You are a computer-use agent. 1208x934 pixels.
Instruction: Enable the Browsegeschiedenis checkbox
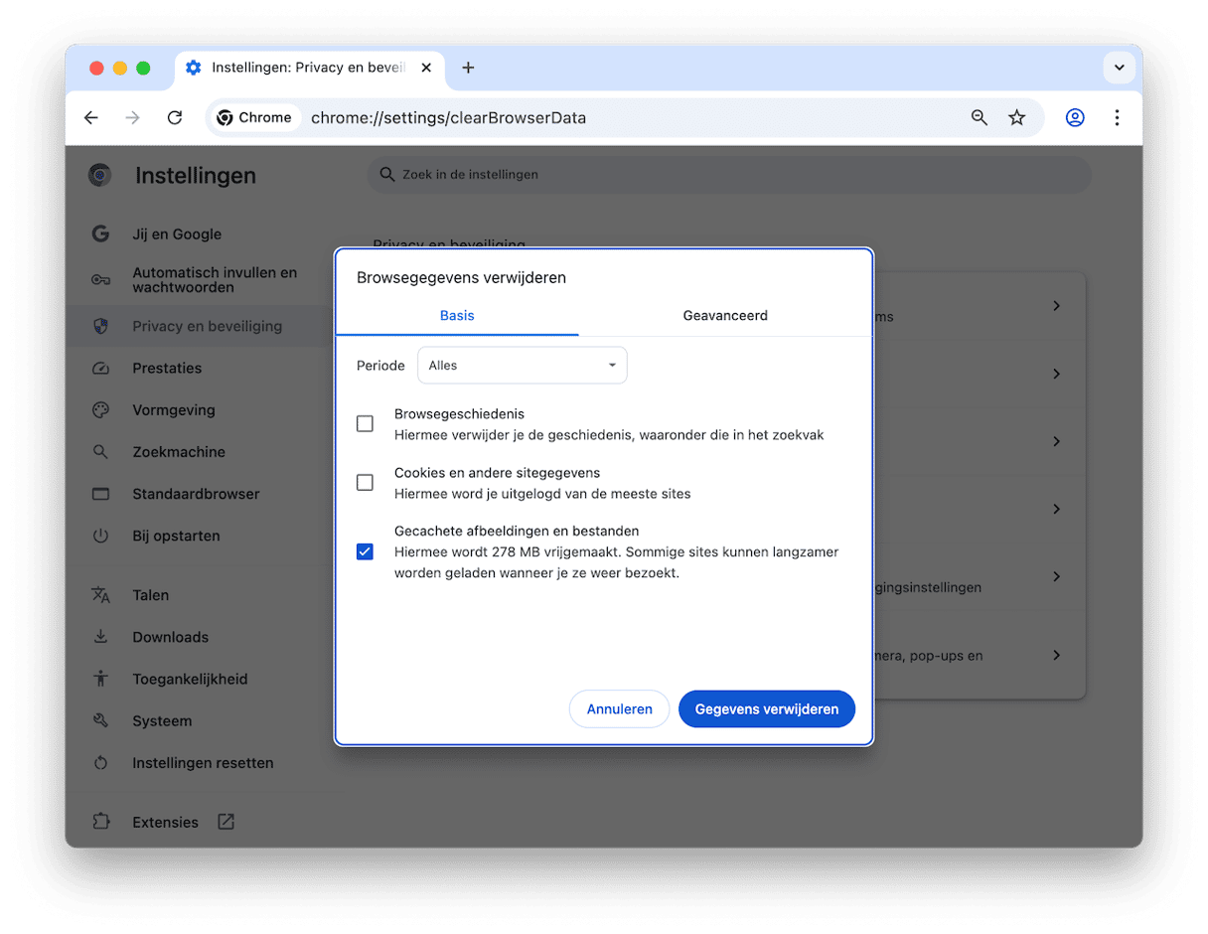pos(365,424)
